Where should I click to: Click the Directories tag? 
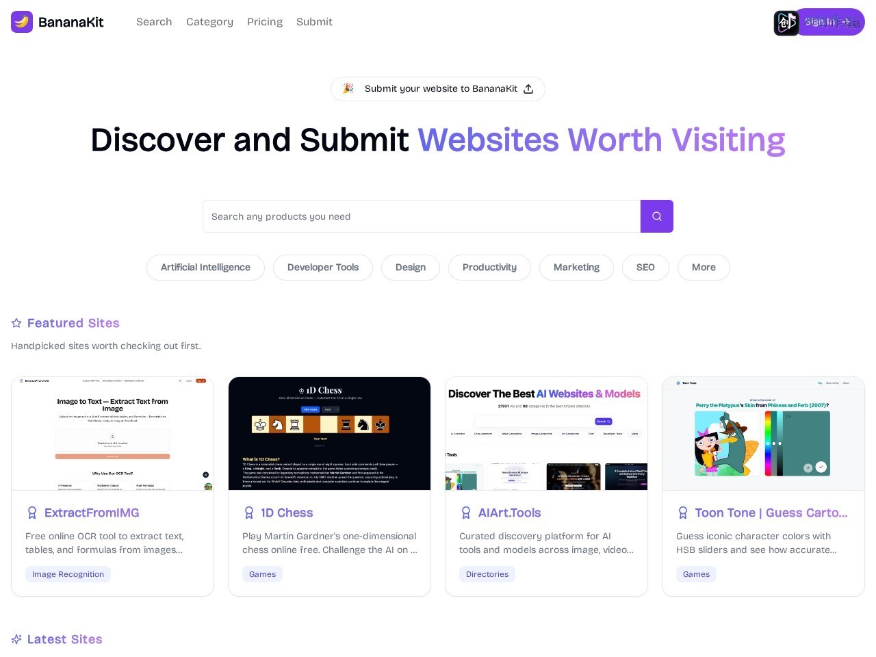[x=487, y=574]
